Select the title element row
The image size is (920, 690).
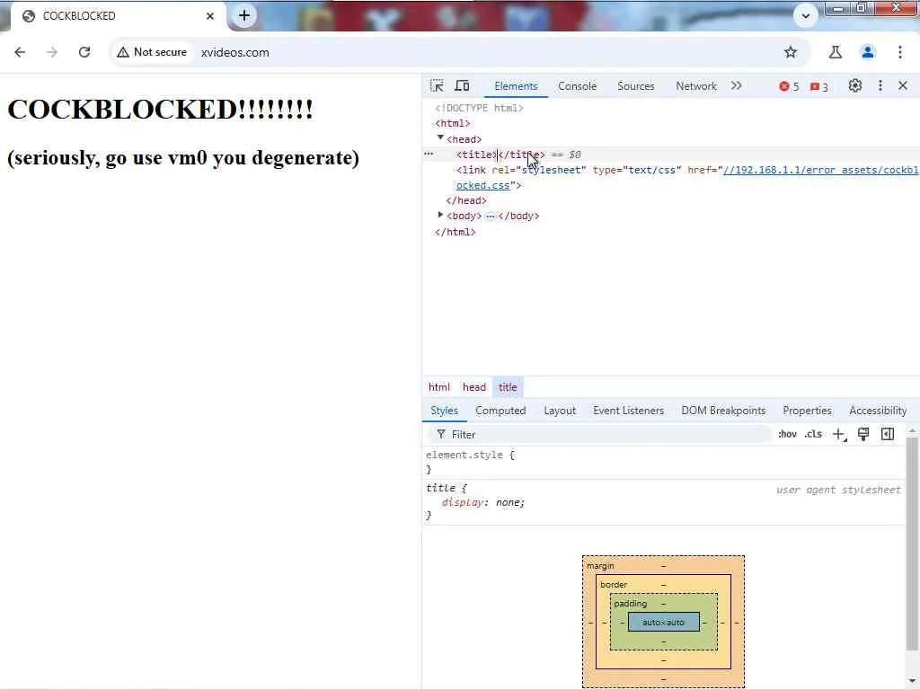[671, 155]
